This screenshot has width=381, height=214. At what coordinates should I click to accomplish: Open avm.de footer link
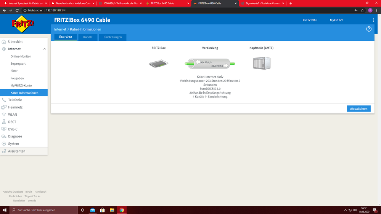coord(32,201)
